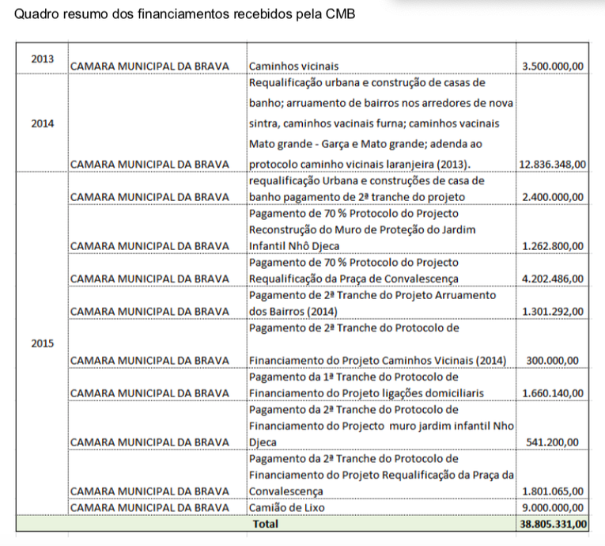Image resolution: width=605 pixels, height=546 pixels.
Task: Click the year cell '2013'
Action: [43, 59]
